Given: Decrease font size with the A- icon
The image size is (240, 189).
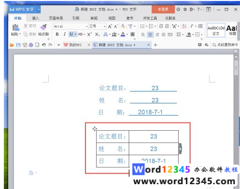Looking at the screenshot, I should coord(116,27).
